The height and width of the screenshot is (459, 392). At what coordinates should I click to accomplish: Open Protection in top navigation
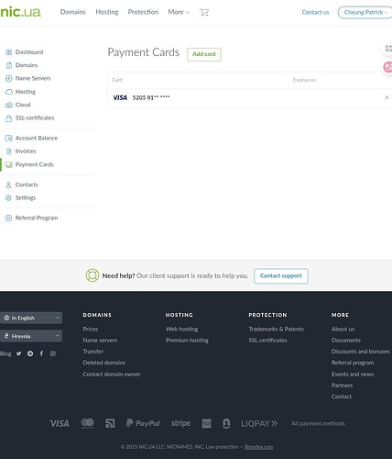pyautogui.click(x=143, y=12)
